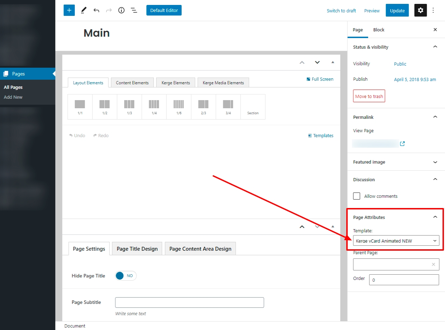Enable the Allow comments checkbox
Screen dimensions: 445x330
[357, 196]
